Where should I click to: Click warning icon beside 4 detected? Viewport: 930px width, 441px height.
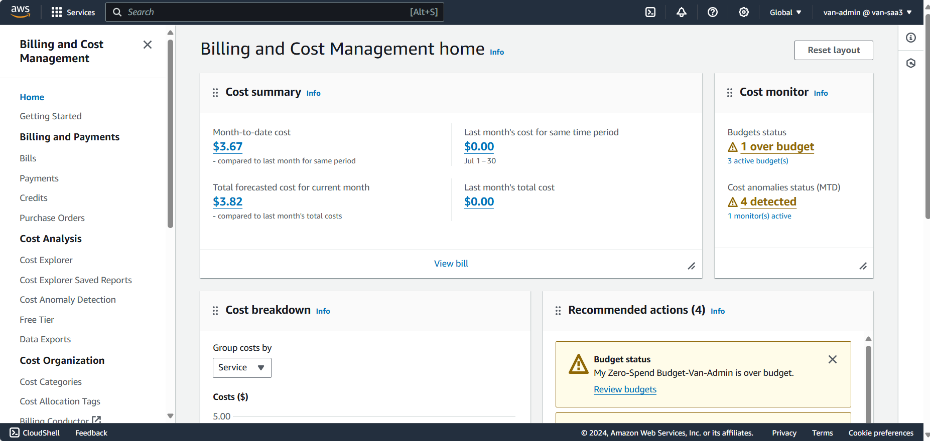(733, 202)
